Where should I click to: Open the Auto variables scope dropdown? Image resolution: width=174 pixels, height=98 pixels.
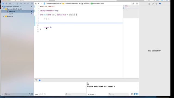click(x=37, y=94)
